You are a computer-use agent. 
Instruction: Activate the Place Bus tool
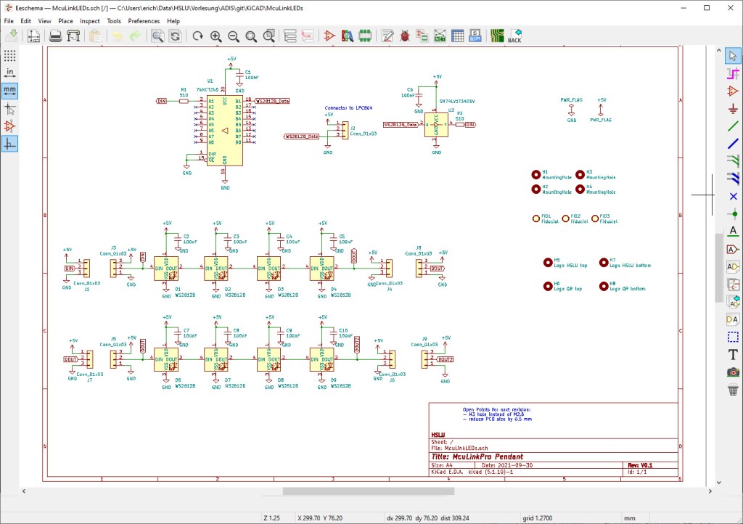coord(734,143)
